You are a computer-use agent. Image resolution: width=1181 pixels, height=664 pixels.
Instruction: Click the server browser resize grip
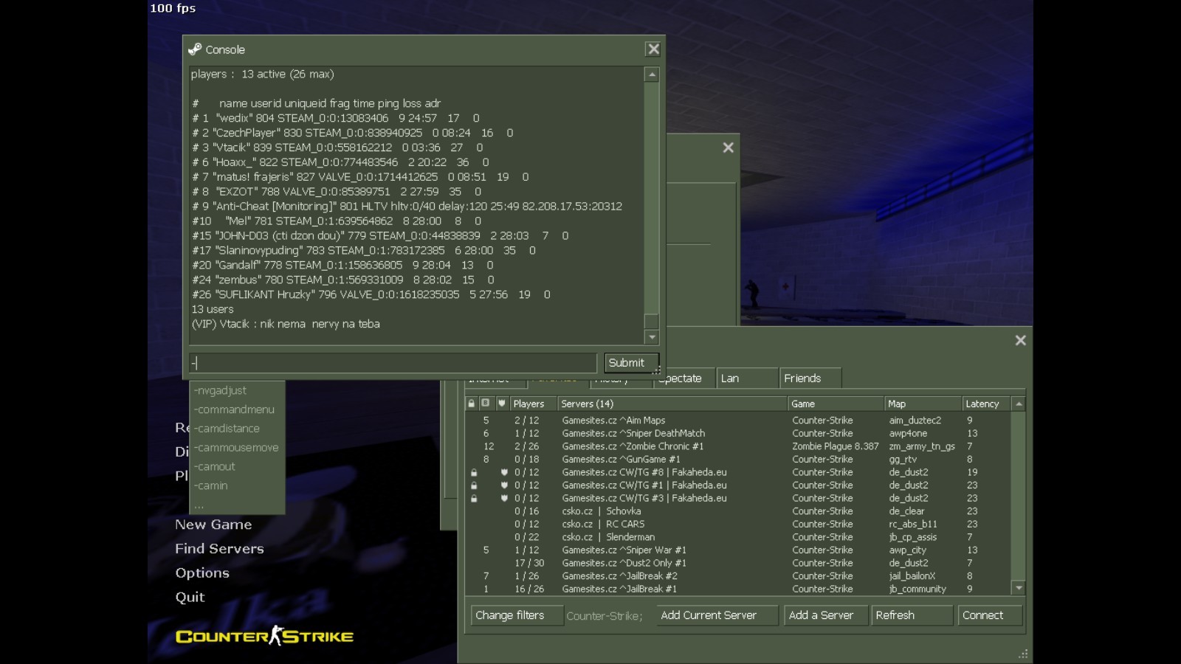pos(1023,654)
